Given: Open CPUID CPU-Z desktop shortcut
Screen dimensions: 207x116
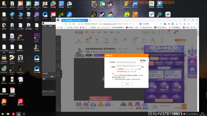Looking at the screenshot, I should click(x=37, y=16).
